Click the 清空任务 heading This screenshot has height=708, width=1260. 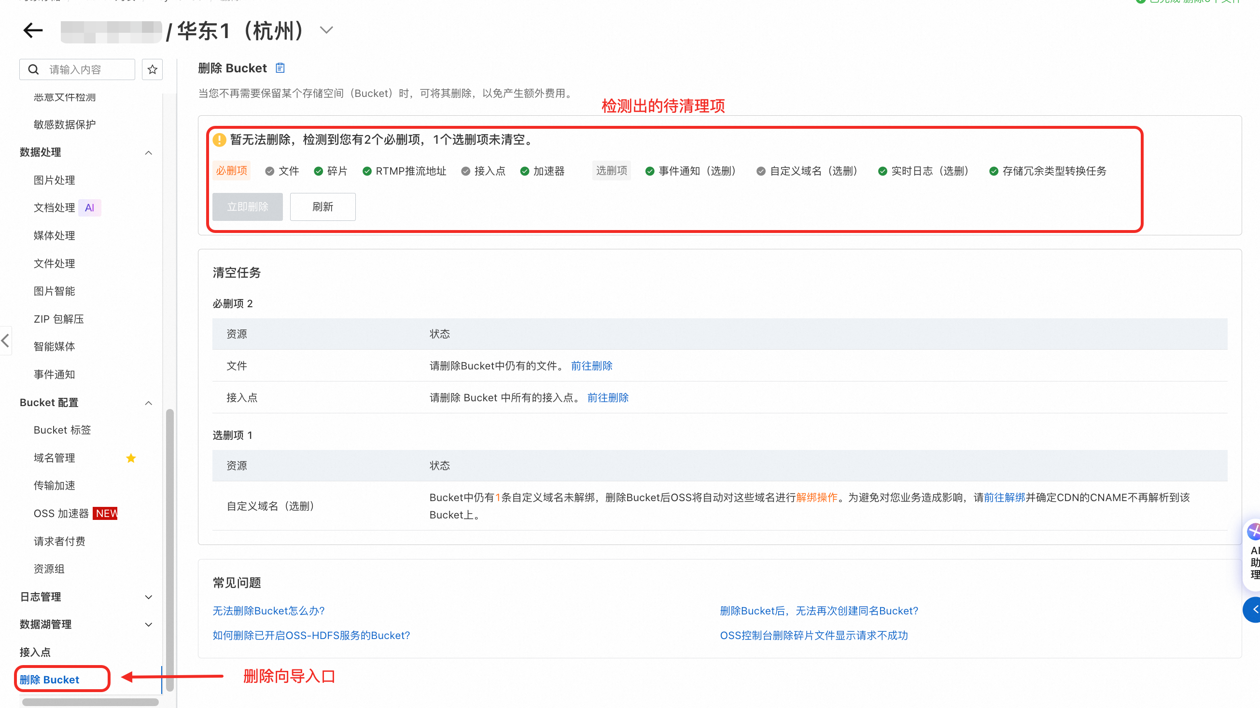pyautogui.click(x=237, y=272)
